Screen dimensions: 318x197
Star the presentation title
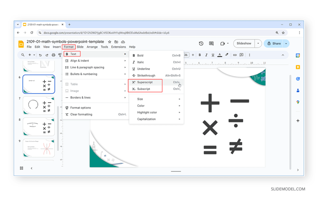[x=110, y=42]
